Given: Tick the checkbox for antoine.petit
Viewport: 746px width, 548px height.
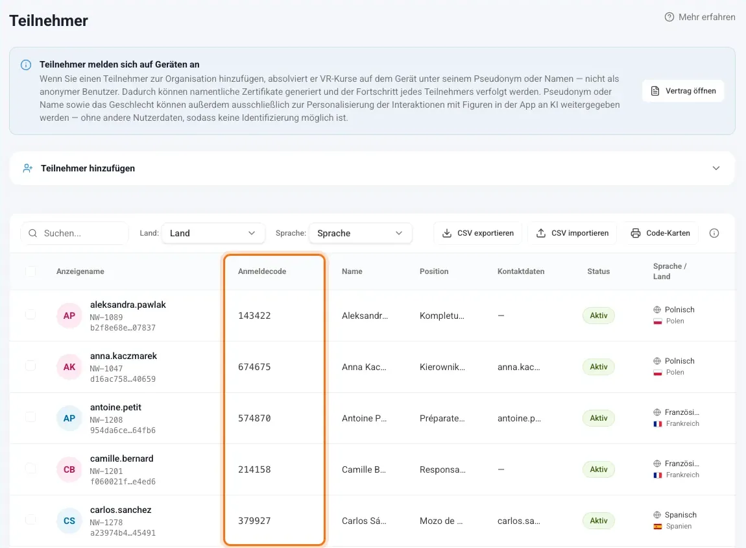Looking at the screenshot, I should (x=30, y=417).
